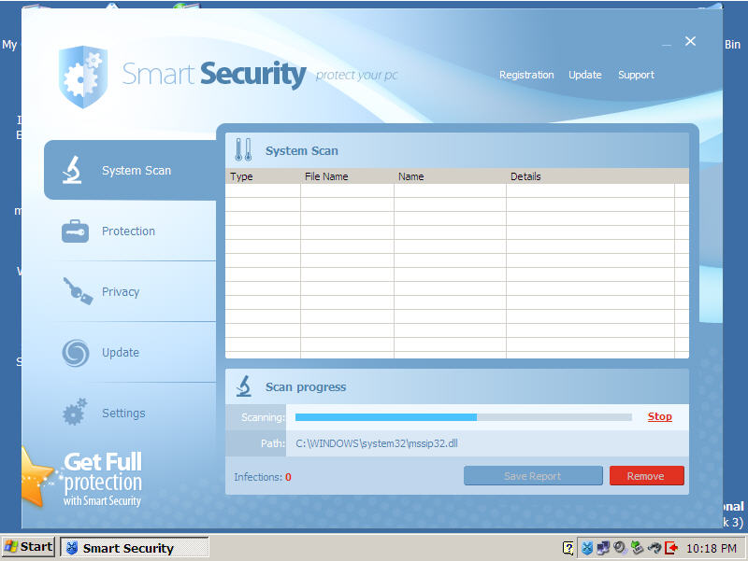
Task: Open the Windows Start menu
Action: (x=28, y=547)
